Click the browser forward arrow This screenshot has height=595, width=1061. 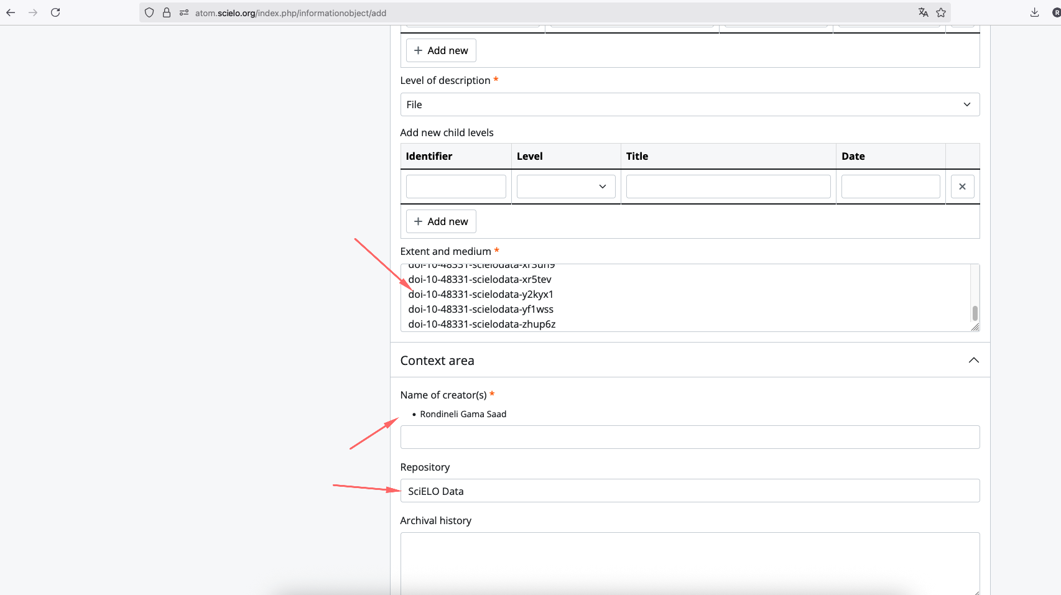pos(33,12)
